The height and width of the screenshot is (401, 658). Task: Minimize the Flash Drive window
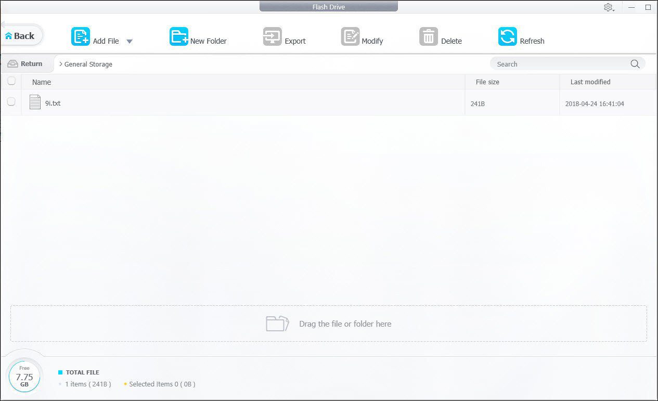(x=631, y=7)
